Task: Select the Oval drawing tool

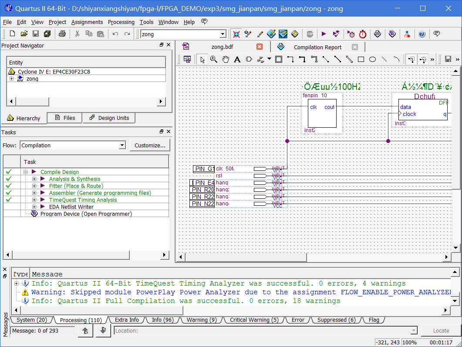Action: [373, 59]
